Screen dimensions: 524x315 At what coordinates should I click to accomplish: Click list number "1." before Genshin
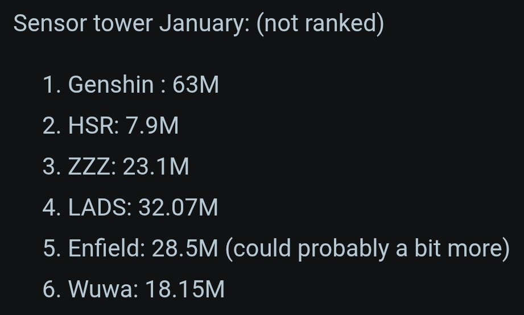tap(51, 85)
